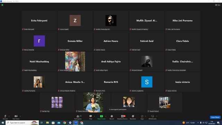Open the View layout menu
The width and height of the screenshot is (222, 125).
tap(218, 5)
